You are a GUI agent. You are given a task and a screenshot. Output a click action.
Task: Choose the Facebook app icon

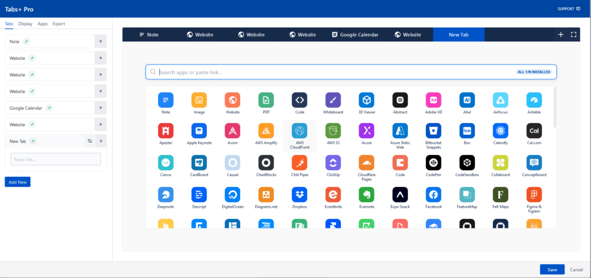433,194
